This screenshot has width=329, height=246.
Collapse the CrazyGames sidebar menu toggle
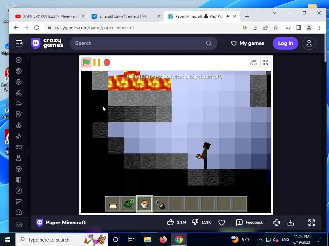19,43
